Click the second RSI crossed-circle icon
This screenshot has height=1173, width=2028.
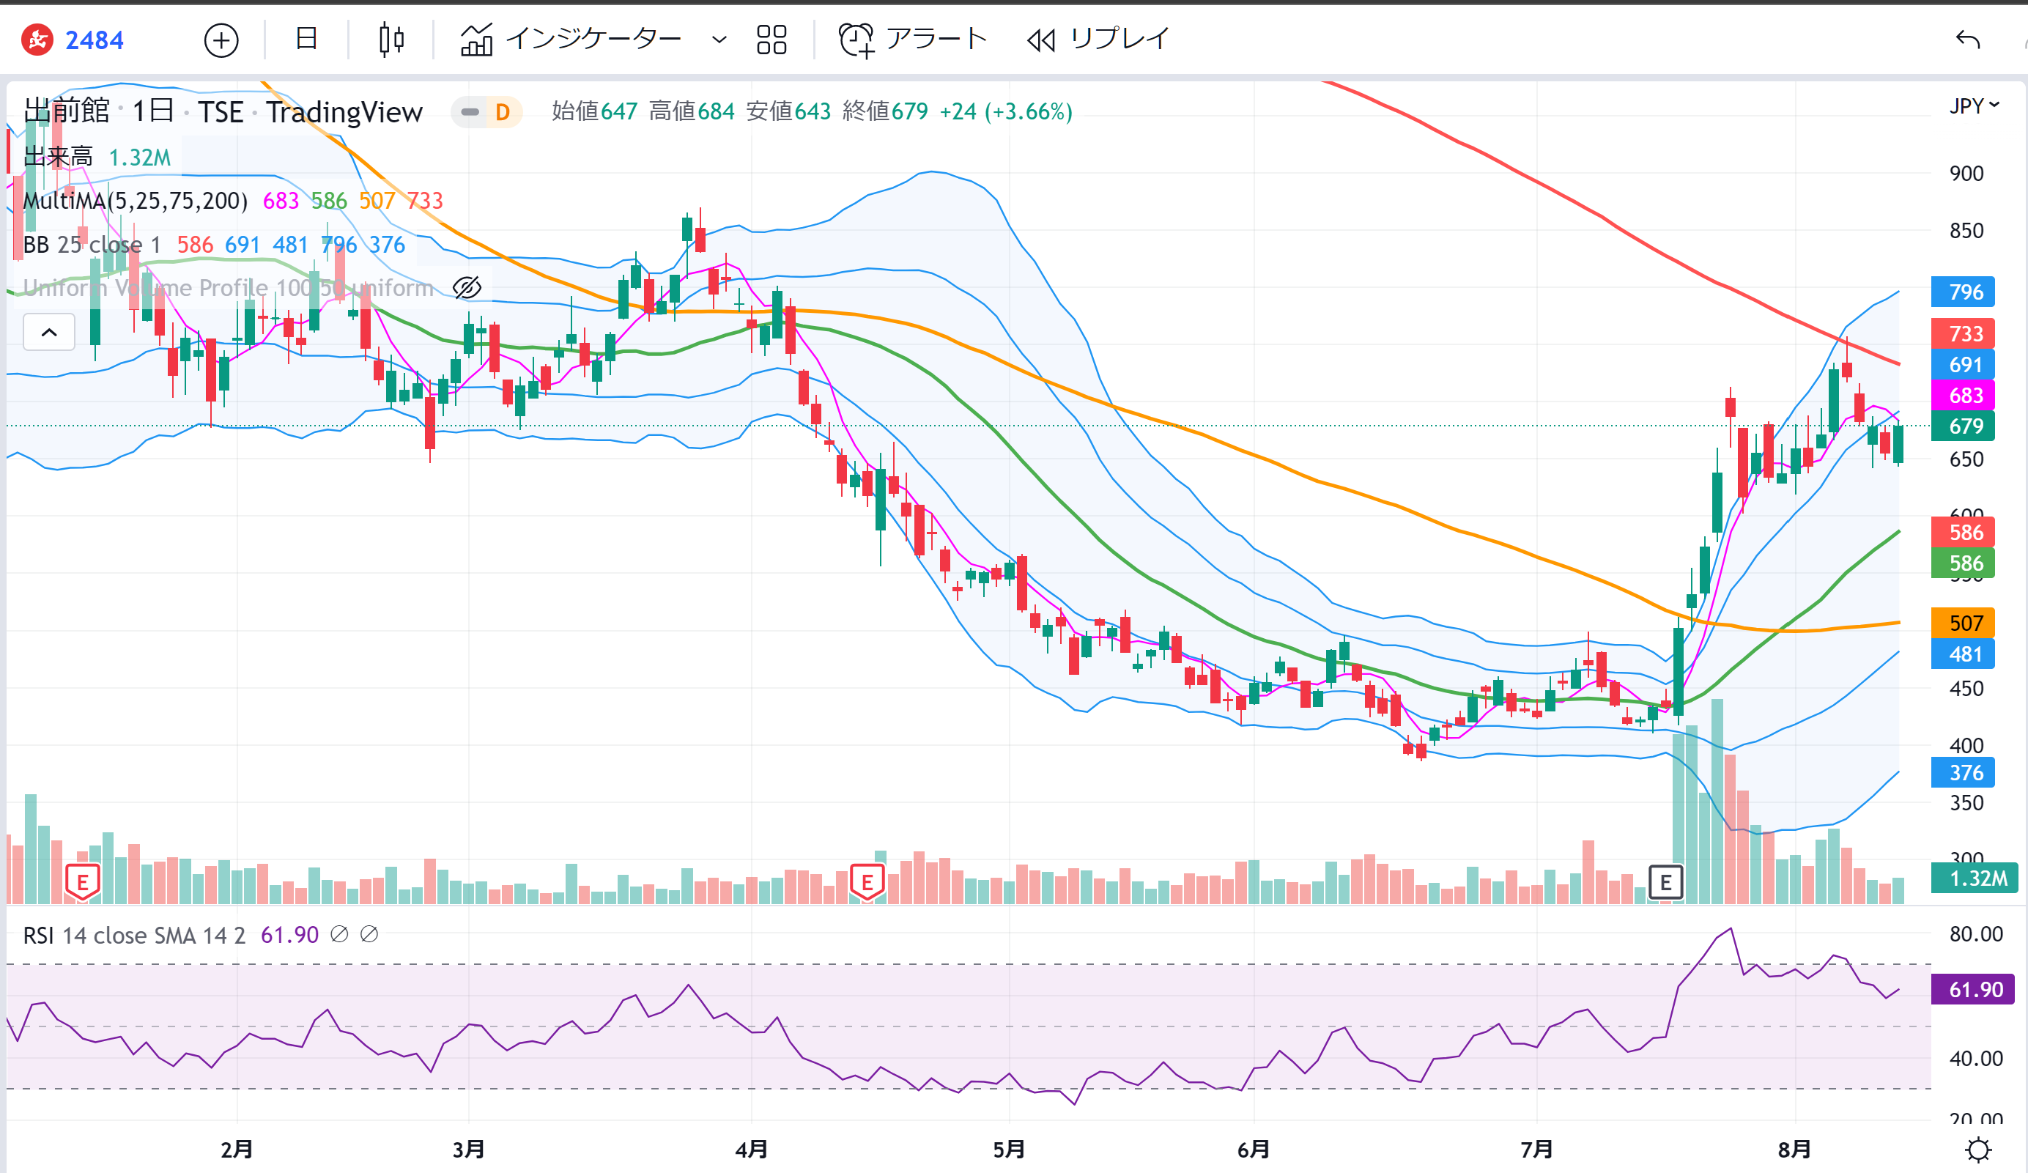coord(369,934)
